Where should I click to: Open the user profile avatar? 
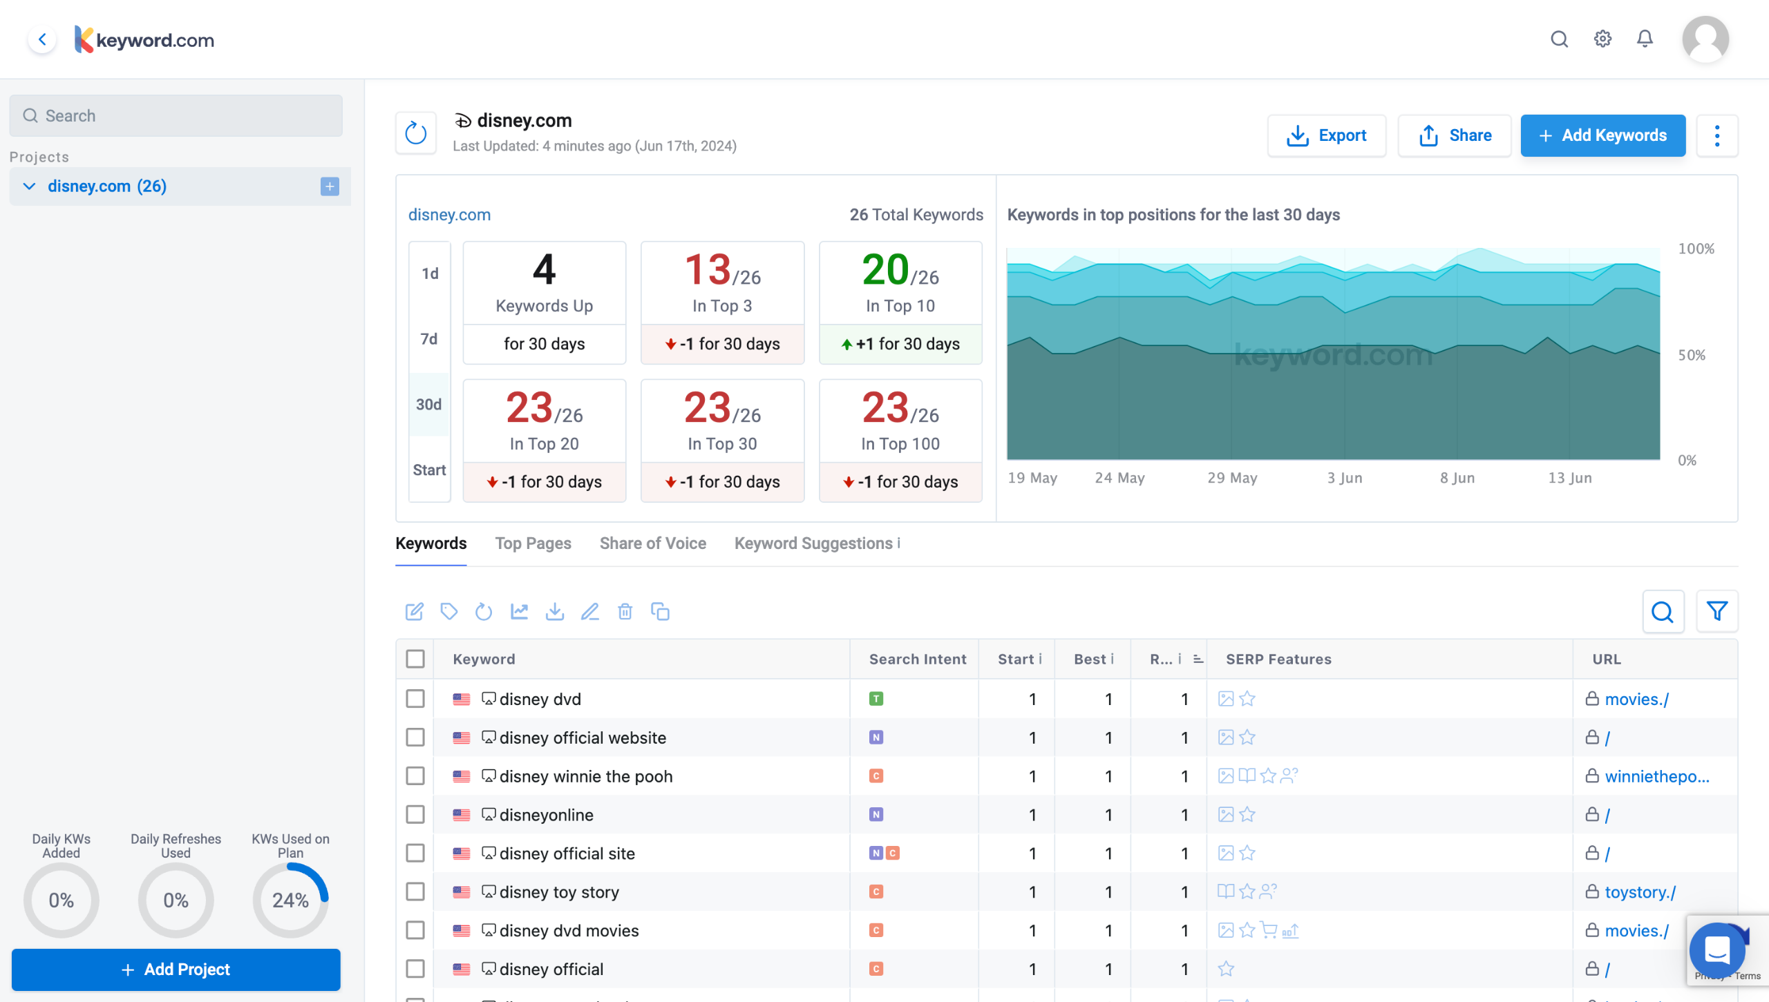1705,39
